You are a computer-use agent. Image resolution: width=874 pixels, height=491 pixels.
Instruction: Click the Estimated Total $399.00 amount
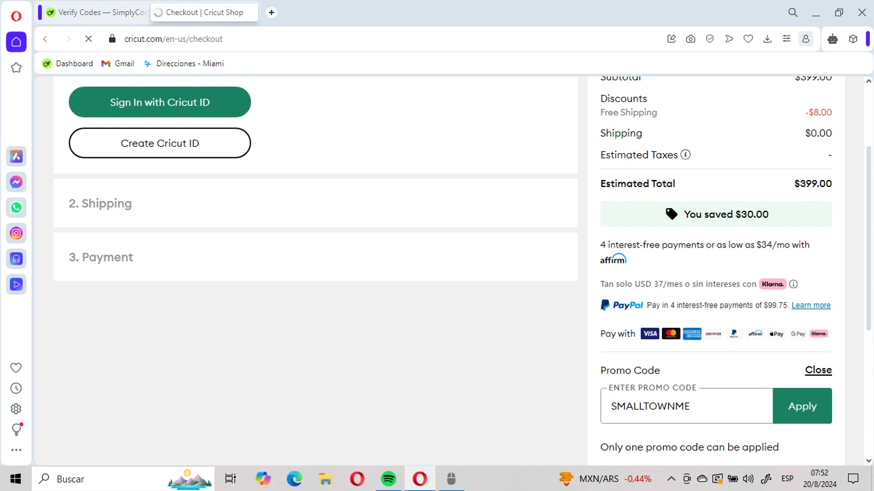point(813,183)
